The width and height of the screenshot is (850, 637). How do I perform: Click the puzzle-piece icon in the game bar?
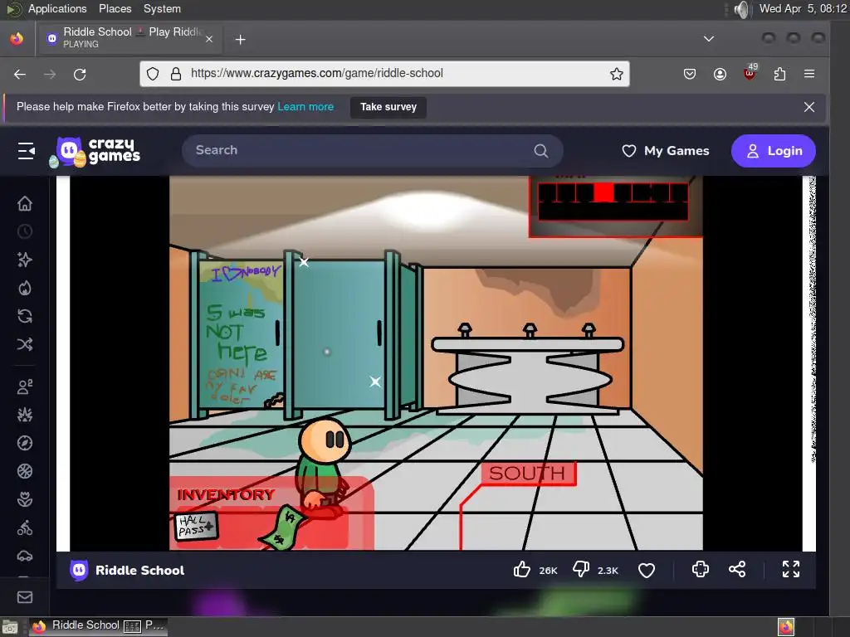pos(701,569)
